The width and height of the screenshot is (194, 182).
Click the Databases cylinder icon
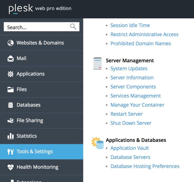pyautogui.click(x=11, y=105)
